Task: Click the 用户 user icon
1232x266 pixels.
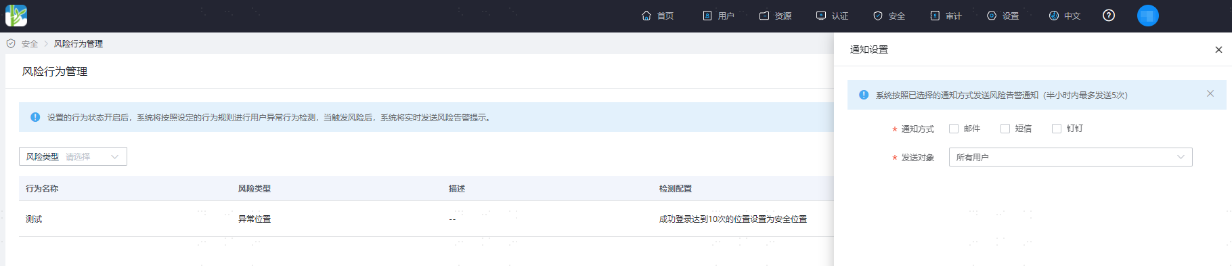Action: (707, 16)
